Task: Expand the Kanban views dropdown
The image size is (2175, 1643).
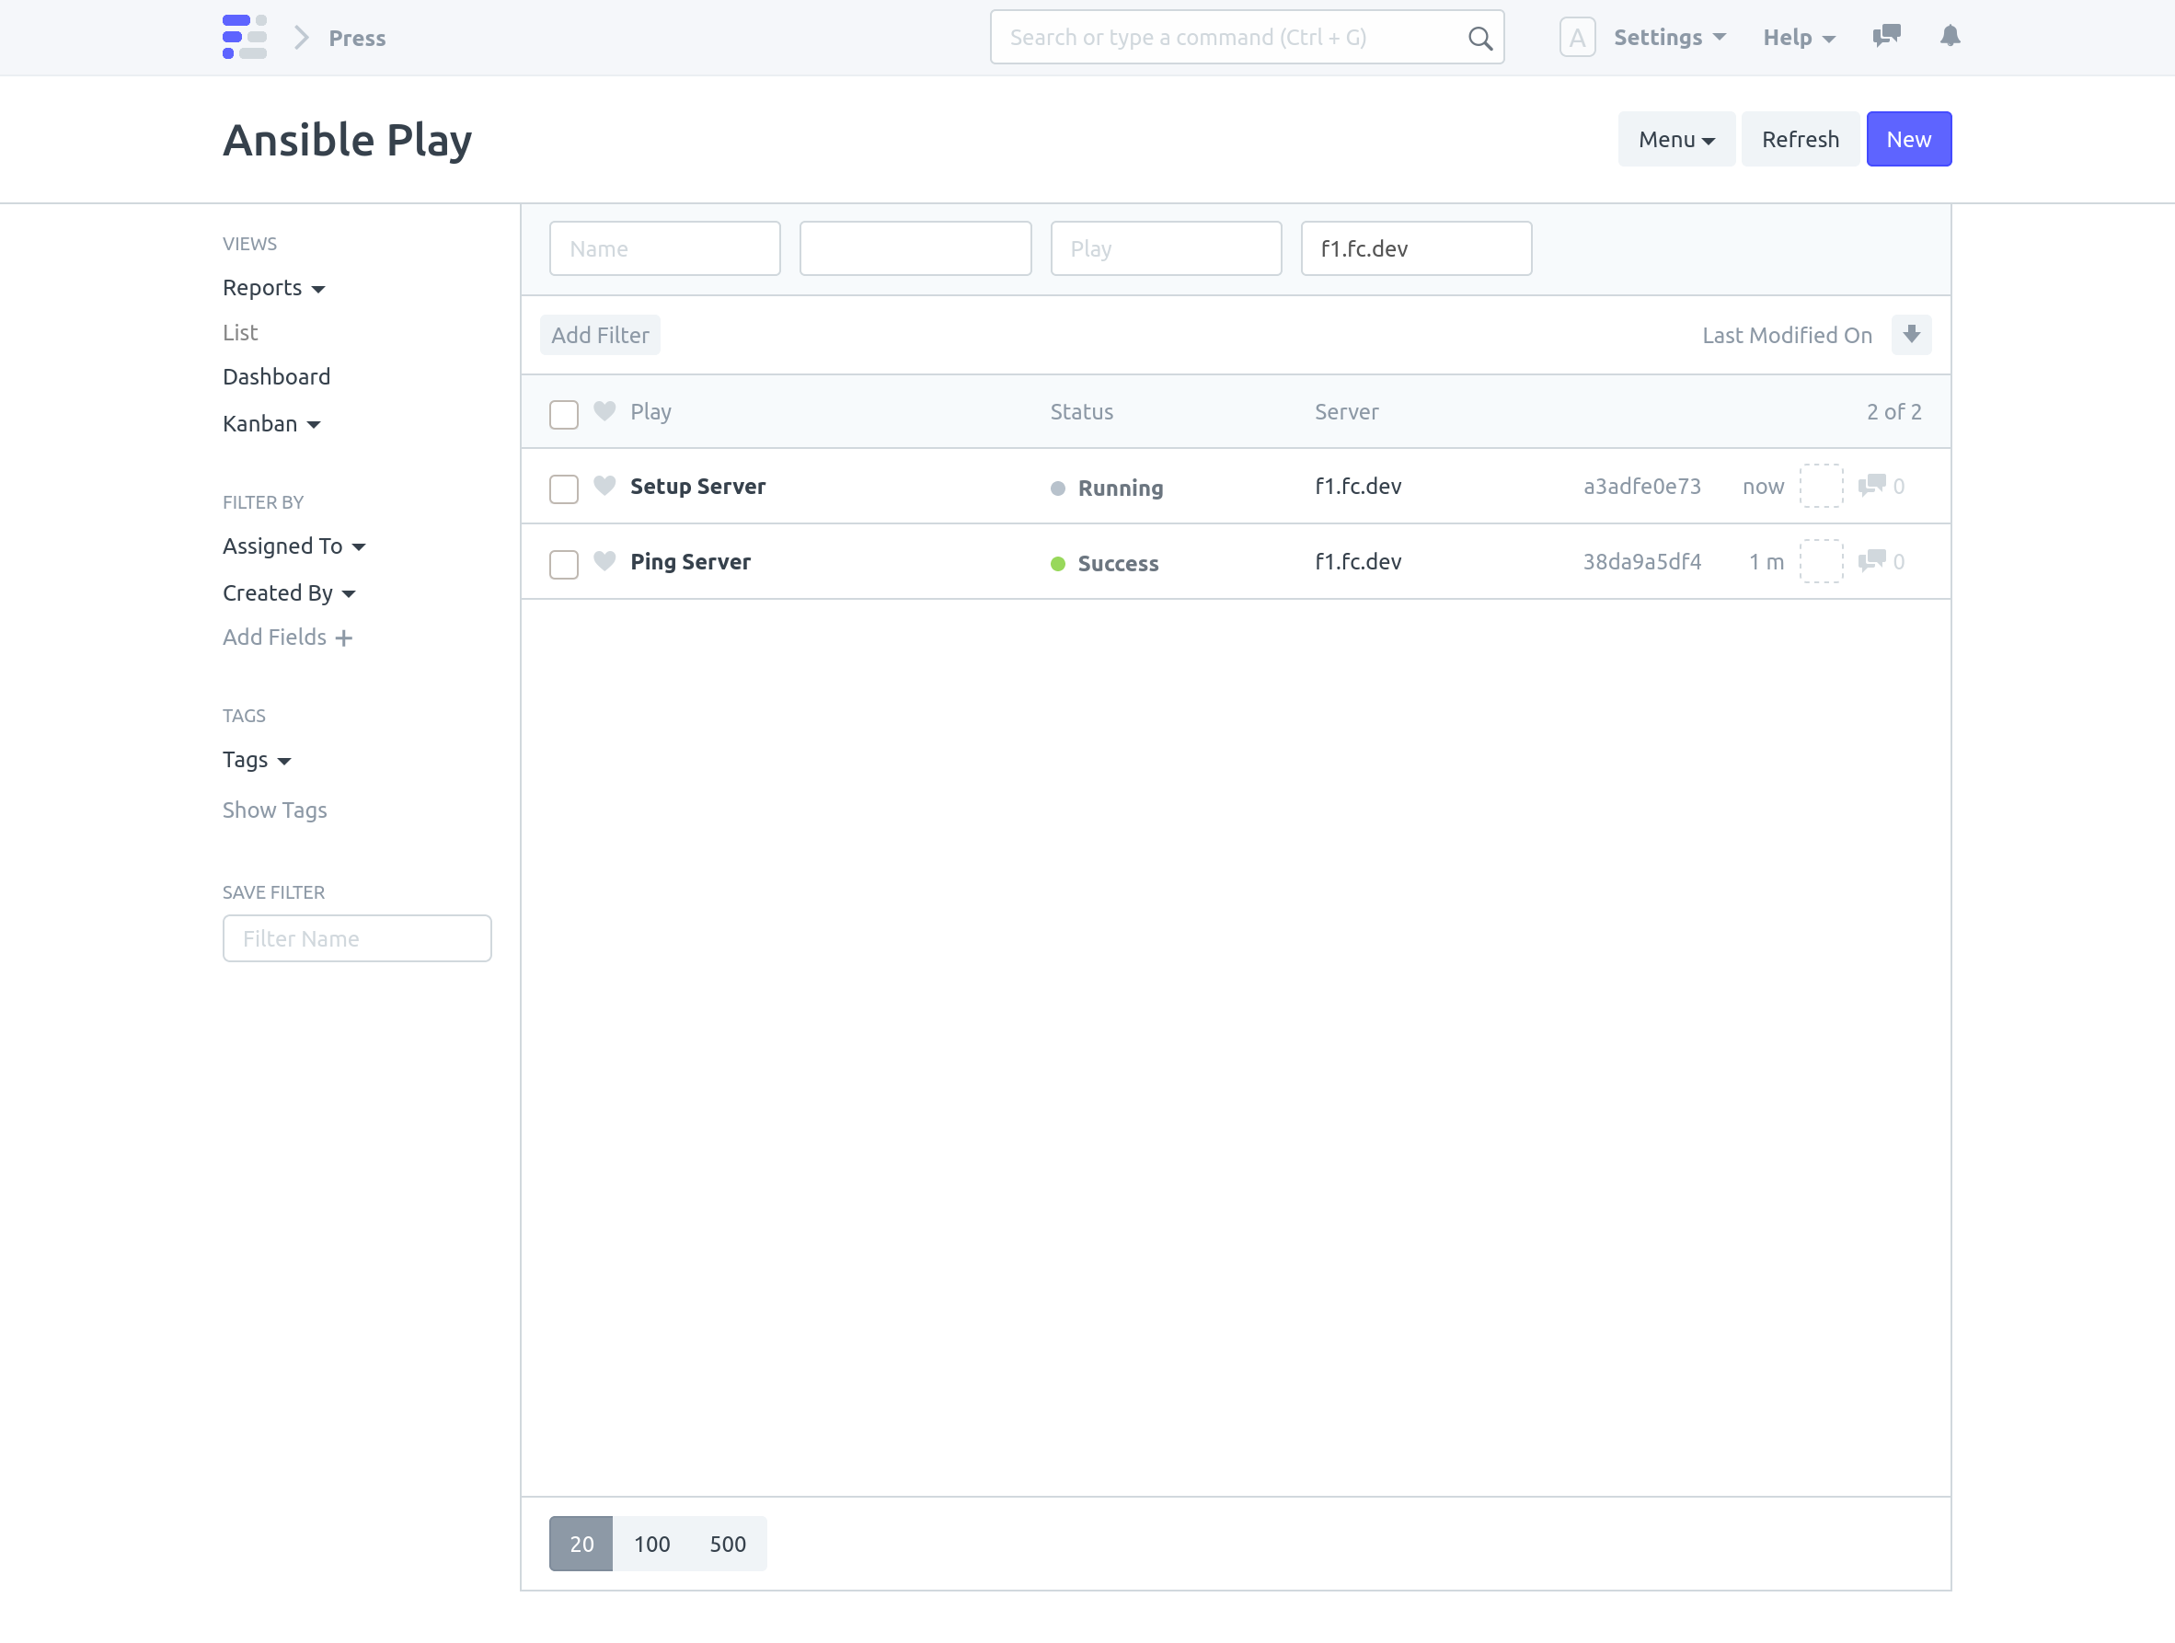Action: 270,424
